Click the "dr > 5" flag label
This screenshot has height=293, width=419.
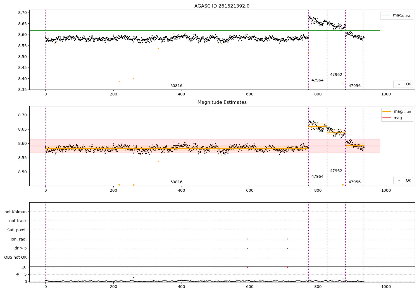click(21, 248)
